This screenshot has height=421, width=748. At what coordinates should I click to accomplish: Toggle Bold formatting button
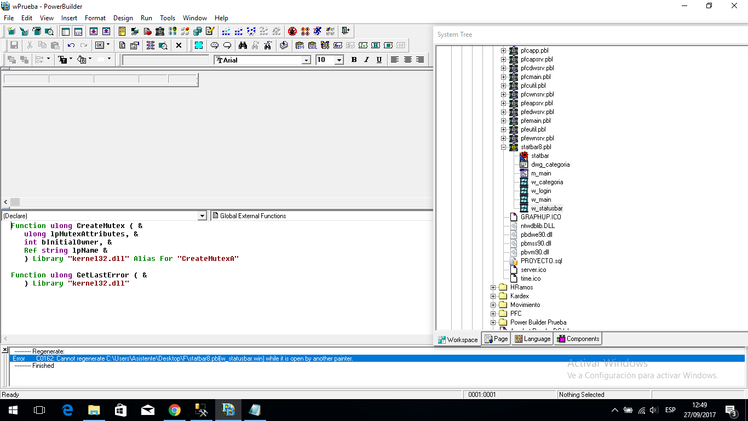(x=354, y=60)
